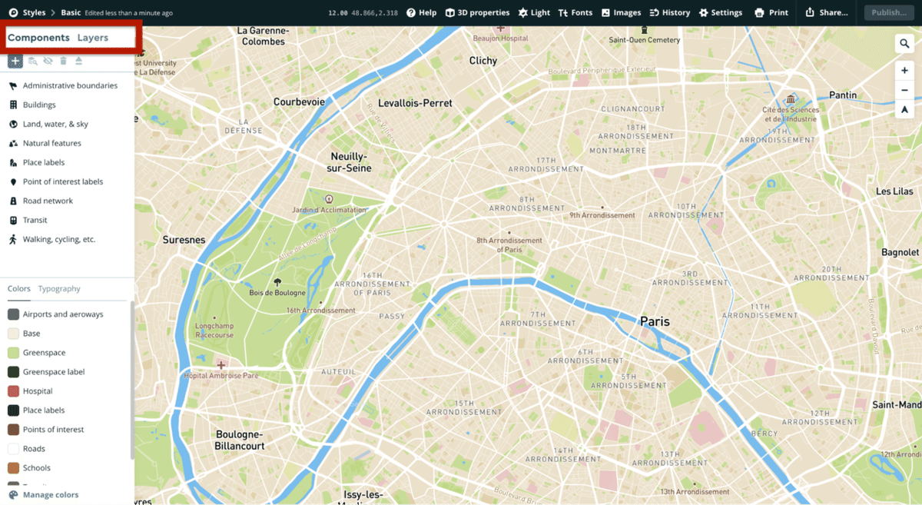Image resolution: width=922 pixels, height=505 pixels.
Task: Open the Images panel icon
Action: point(621,12)
